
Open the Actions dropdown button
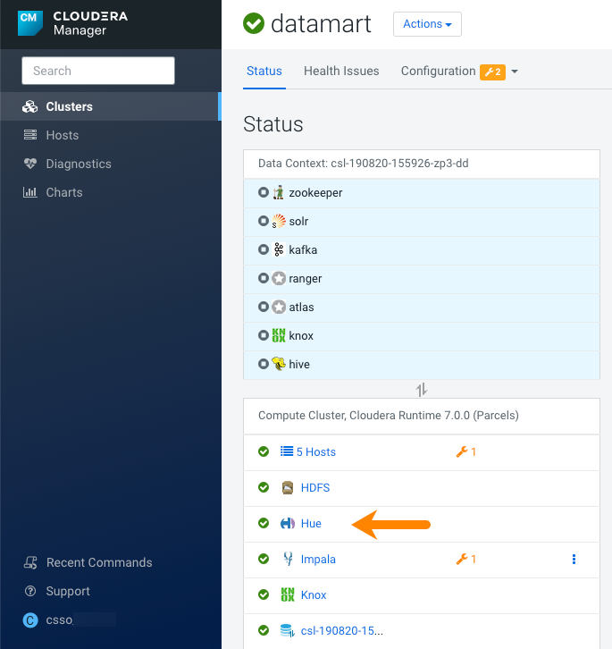pos(427,24)
